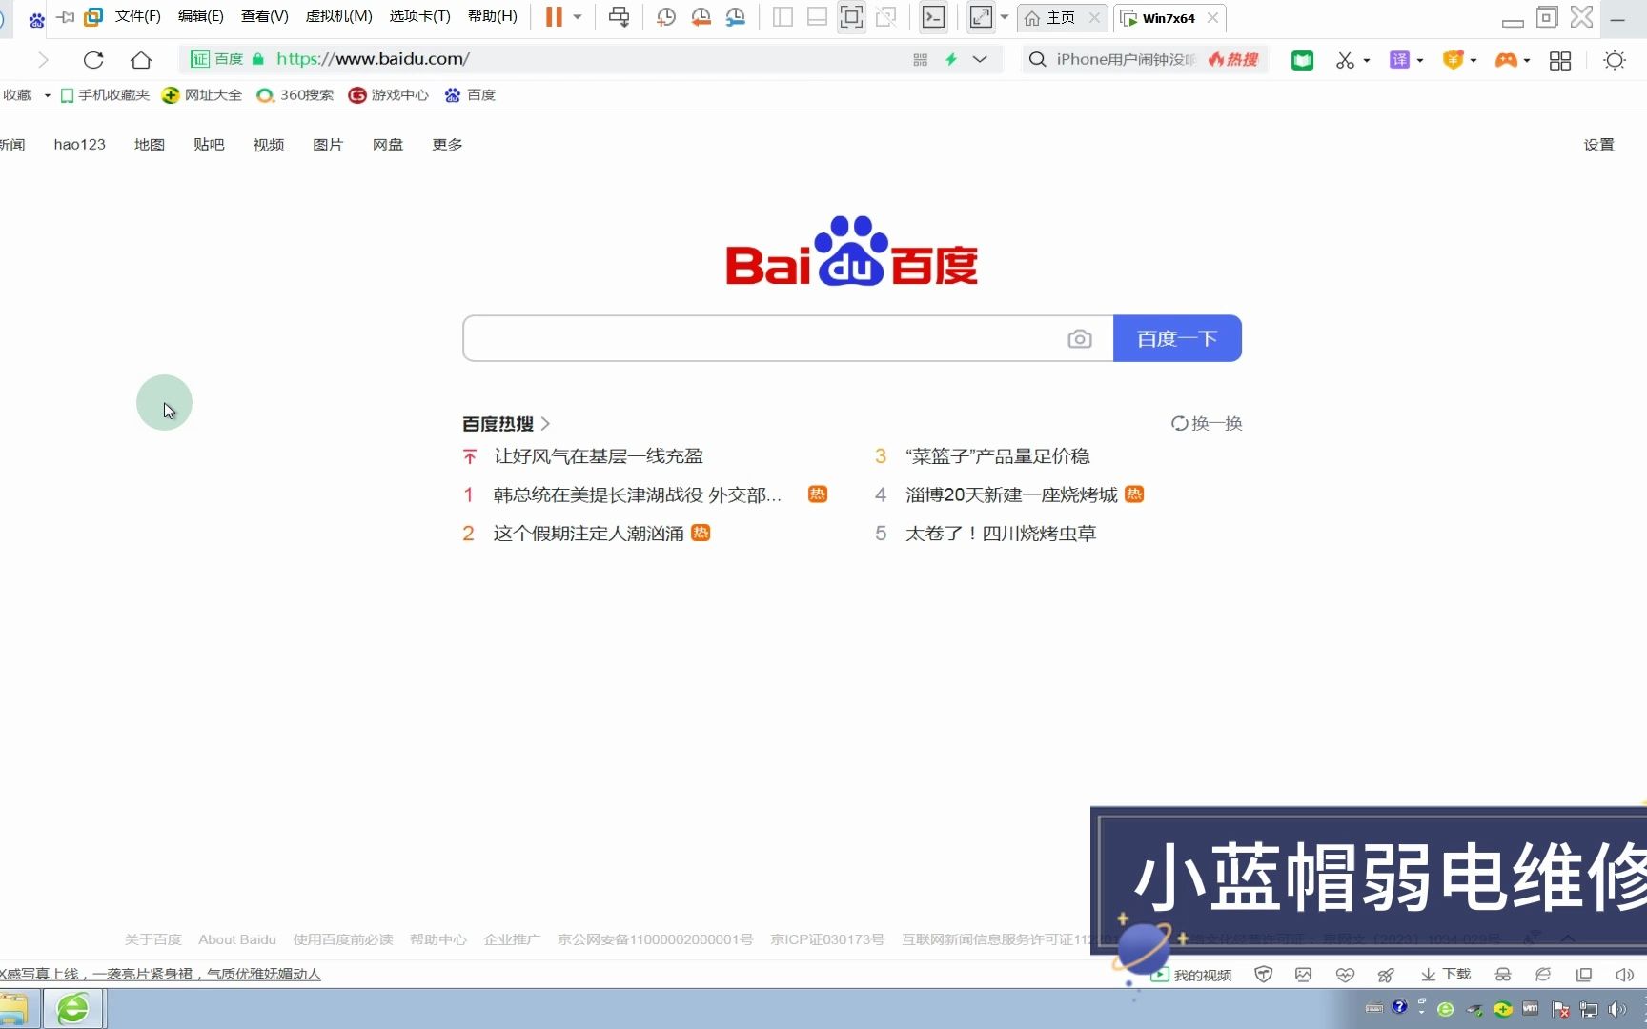
Task: Click 换一换 to refresh hot searches
Action: 1207,423
